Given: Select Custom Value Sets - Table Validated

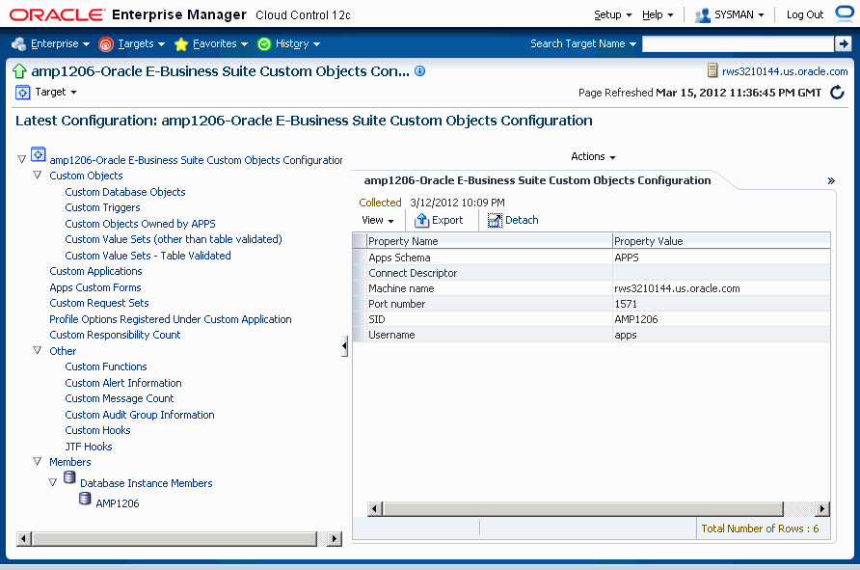Looking at the screenshot, I should 148,256.
